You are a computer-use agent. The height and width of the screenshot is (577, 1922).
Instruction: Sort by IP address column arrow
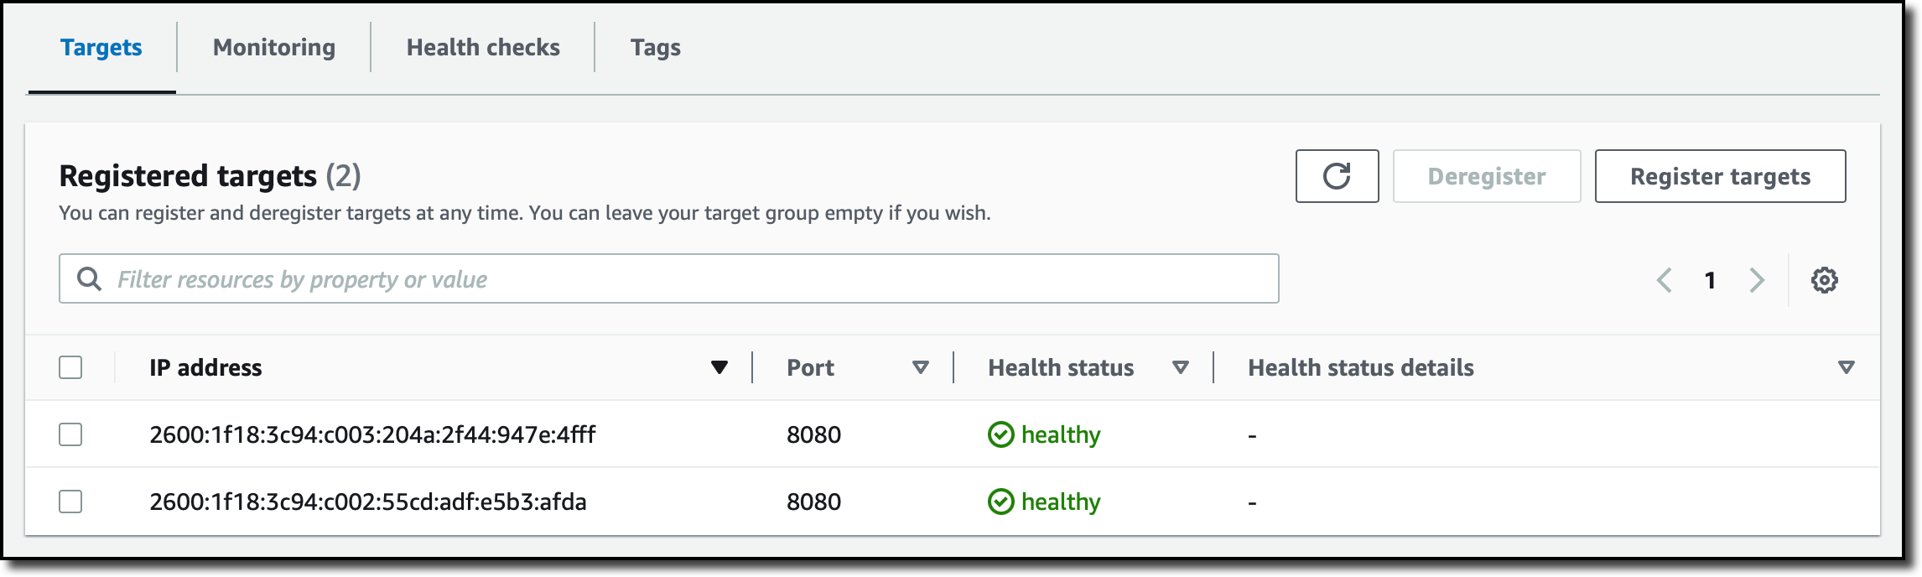tap(719, 367)
